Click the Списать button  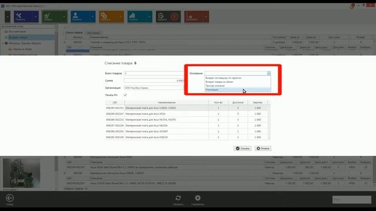(243, 148)
